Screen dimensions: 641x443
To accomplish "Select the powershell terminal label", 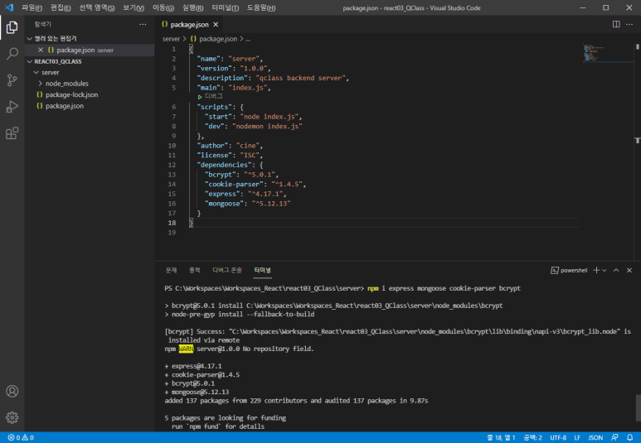I will point(569,270).
